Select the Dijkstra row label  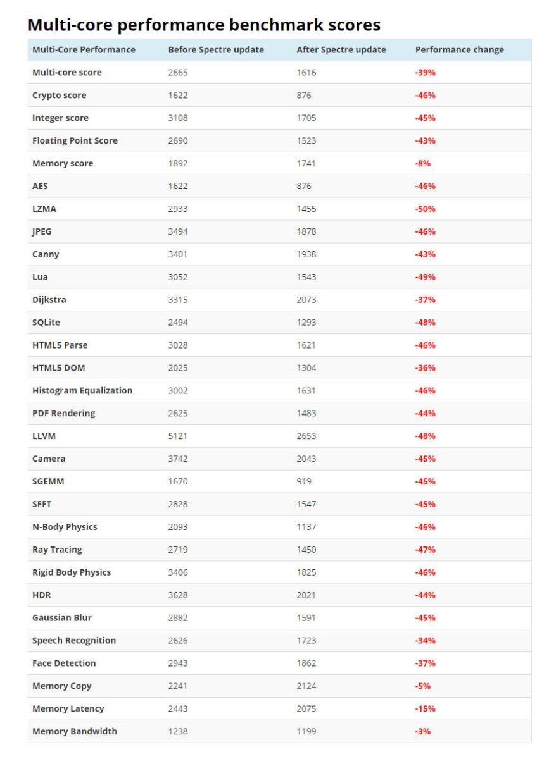(x=49, y=300)
